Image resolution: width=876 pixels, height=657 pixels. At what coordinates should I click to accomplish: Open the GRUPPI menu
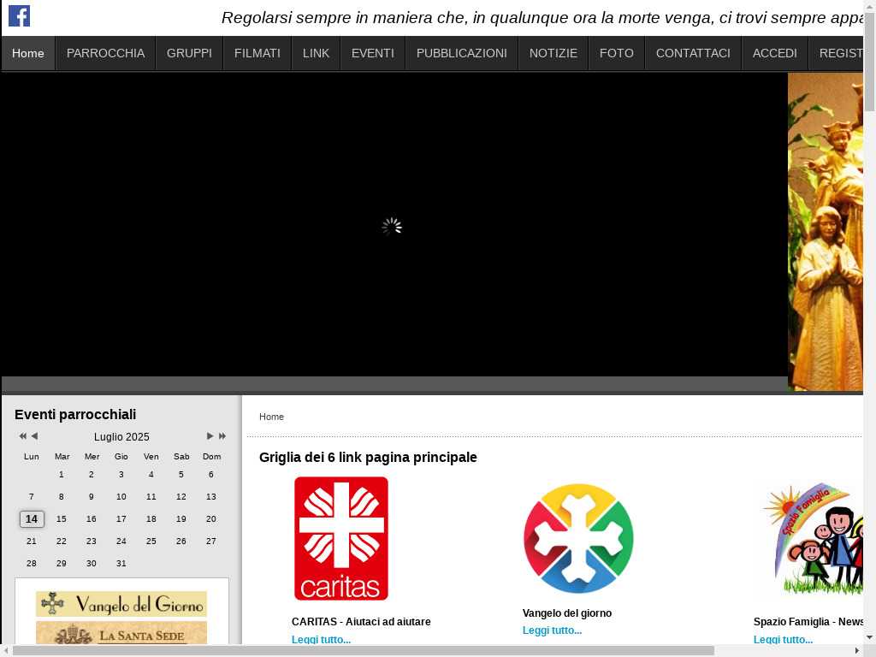point(189,53)
